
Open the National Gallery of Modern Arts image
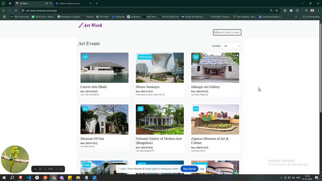click(x=160, y=119)
